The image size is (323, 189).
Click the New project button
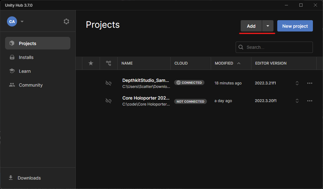click(295, 26)
